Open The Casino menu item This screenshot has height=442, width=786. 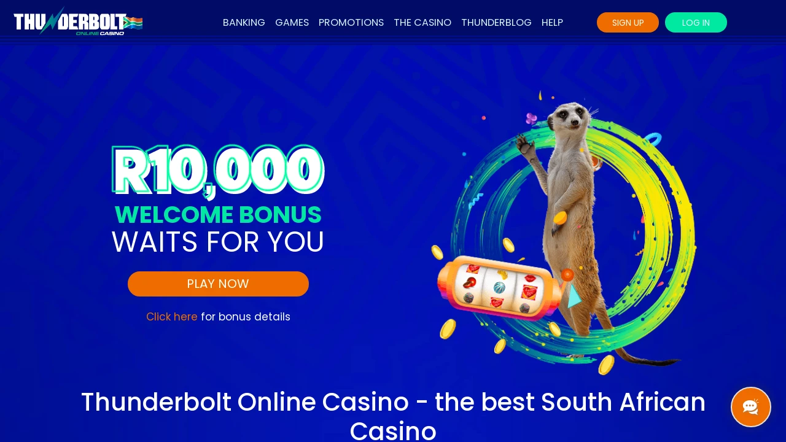click(x=422, y=23)
